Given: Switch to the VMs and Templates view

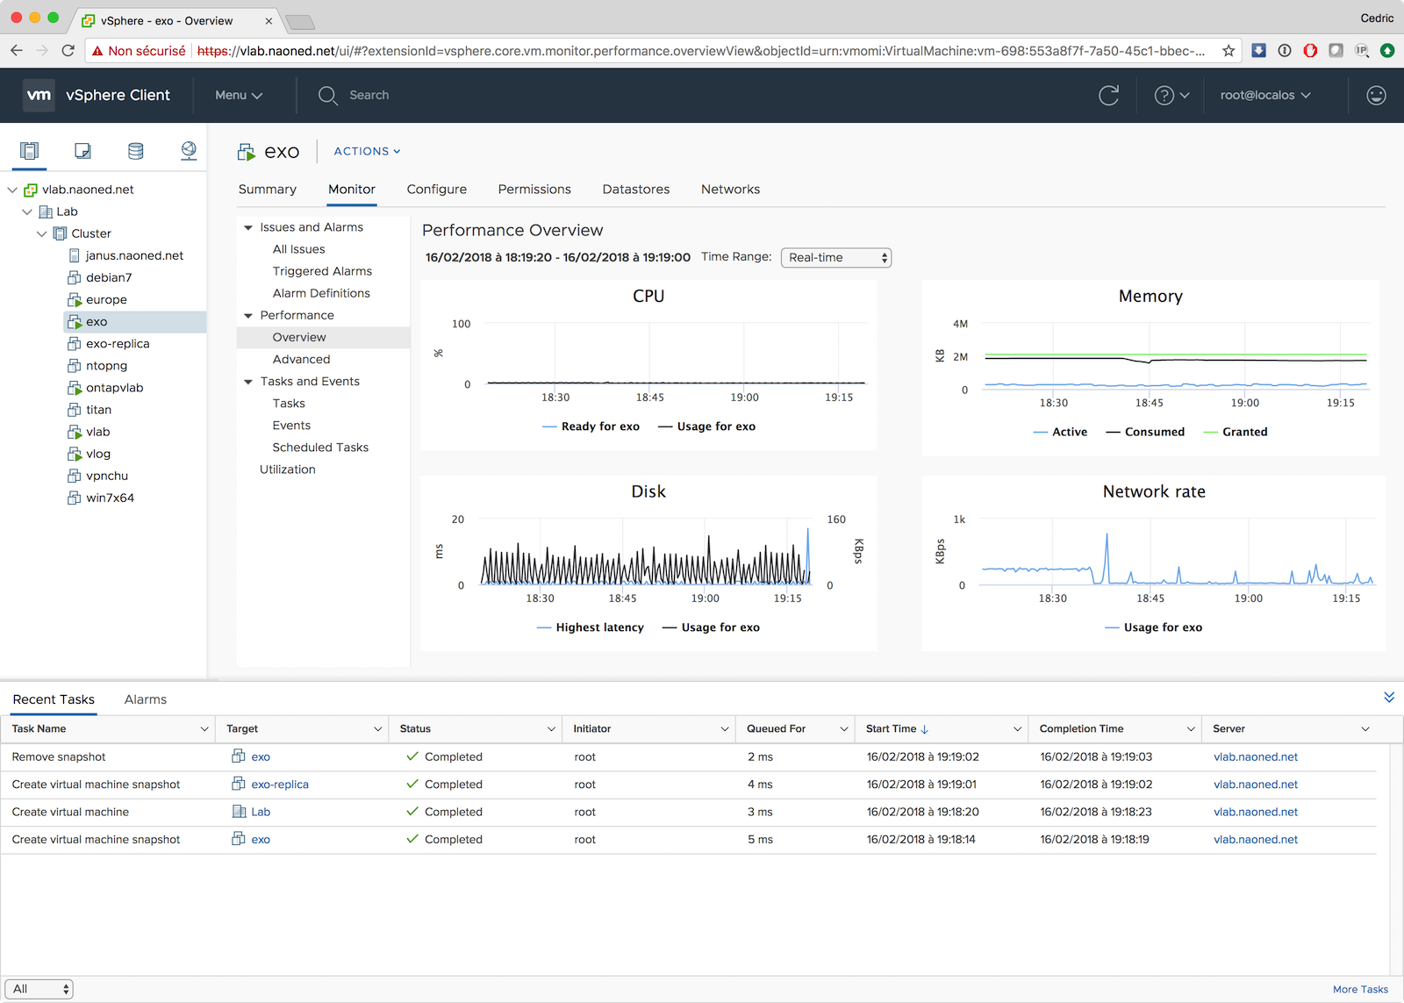Looking at the screenshot, I should click(82, 151).
